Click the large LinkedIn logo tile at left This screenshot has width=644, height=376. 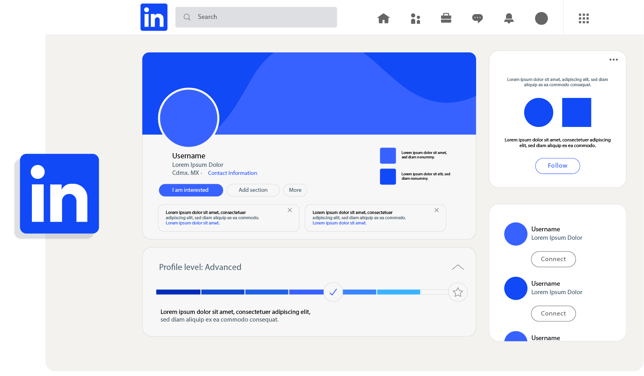pyautogui.click(x=59, y=193)
